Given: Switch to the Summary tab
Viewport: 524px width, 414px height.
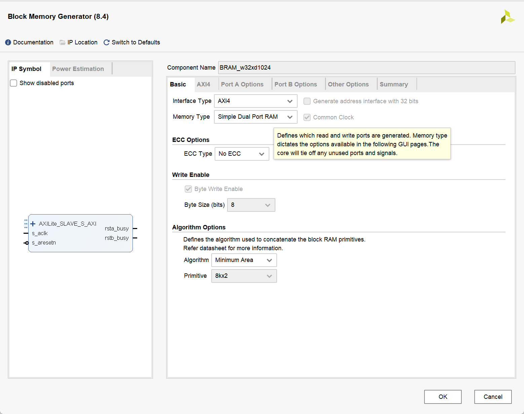Looking at the screenshot, I should [x=394, y=84].
